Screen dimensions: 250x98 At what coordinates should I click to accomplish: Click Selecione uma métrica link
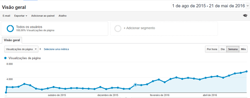point(56,49)
